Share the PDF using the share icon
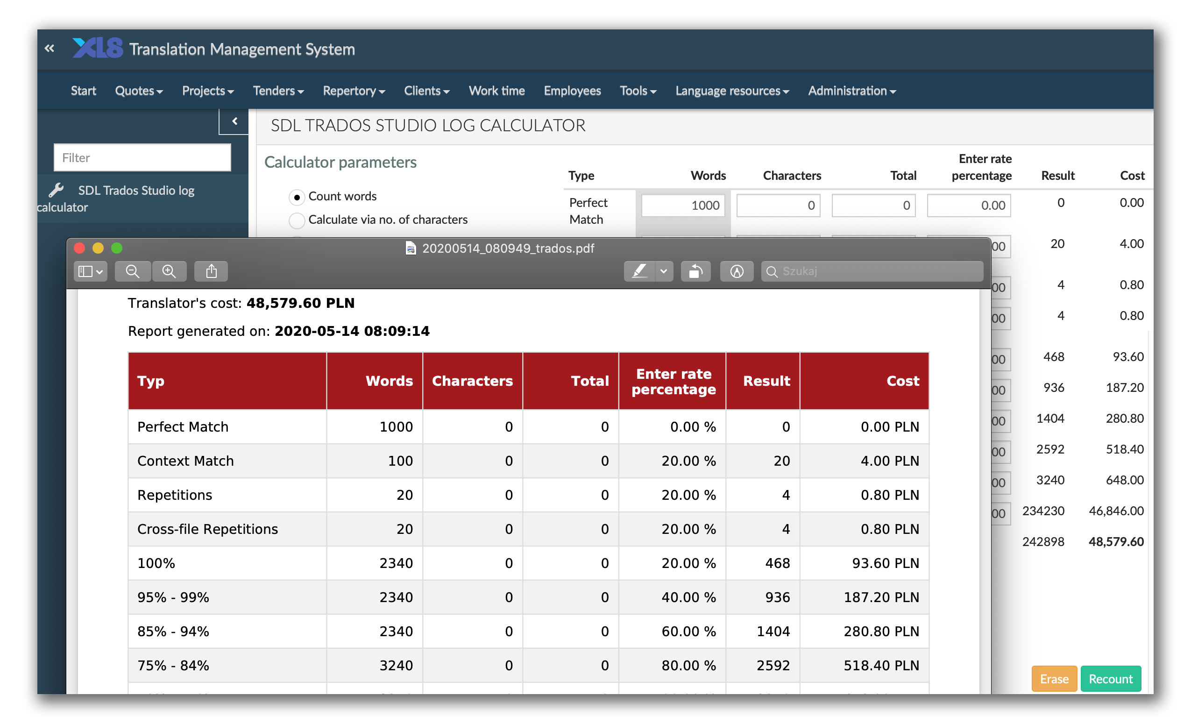 tap(211, 272)
